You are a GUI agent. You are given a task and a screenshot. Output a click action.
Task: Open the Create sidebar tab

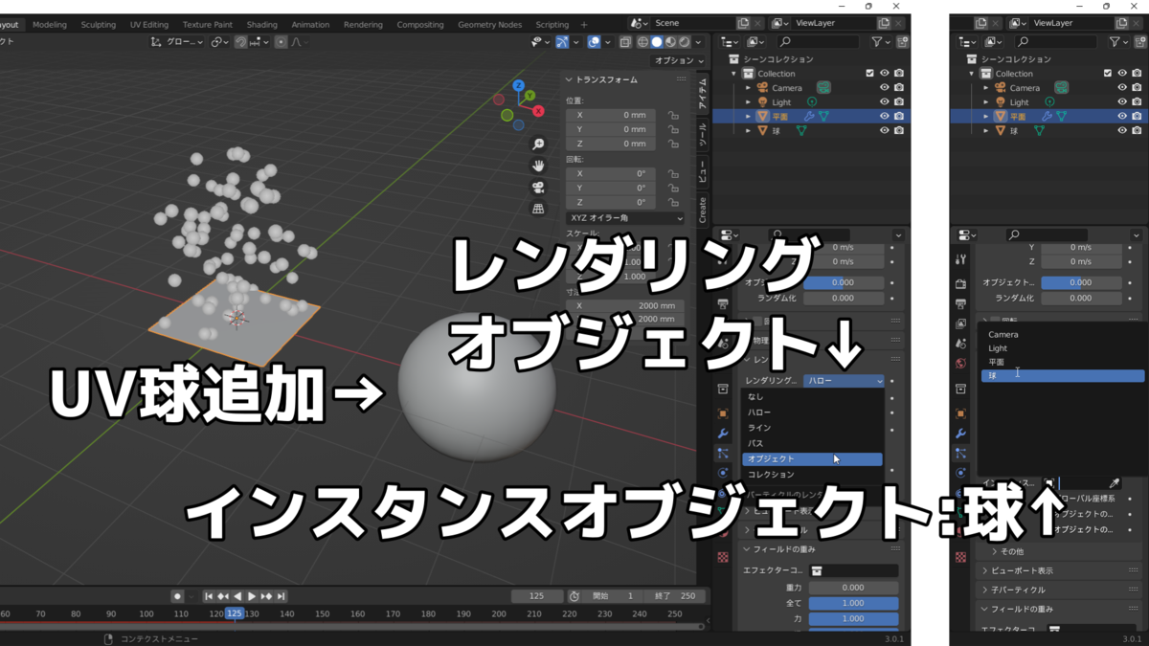702,210
